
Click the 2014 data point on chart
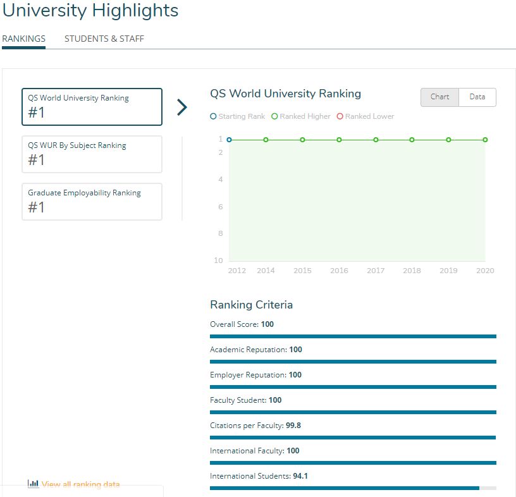(x=266, y=140)
